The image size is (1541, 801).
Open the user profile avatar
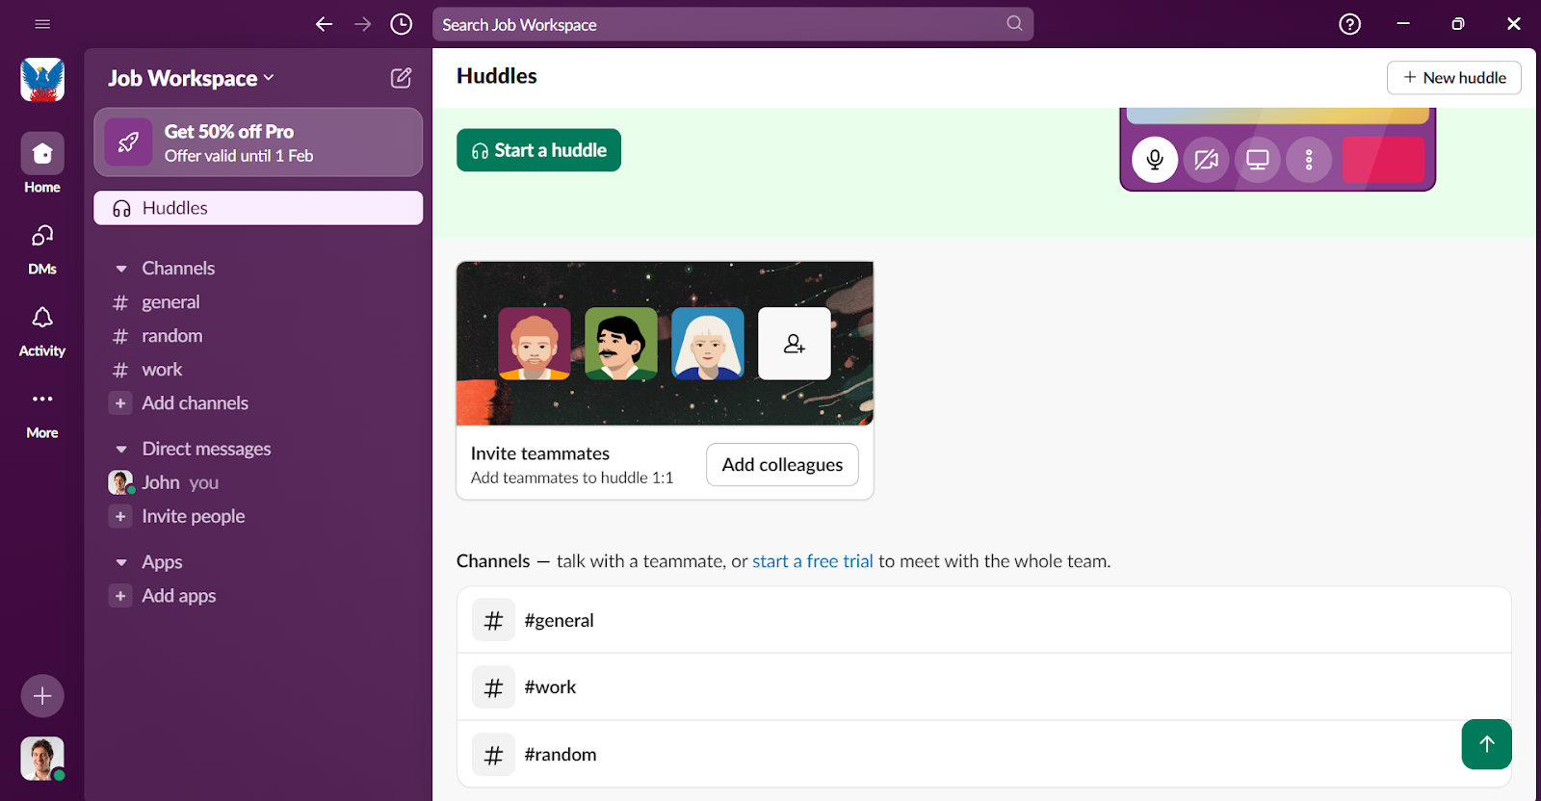pos(42,759)
